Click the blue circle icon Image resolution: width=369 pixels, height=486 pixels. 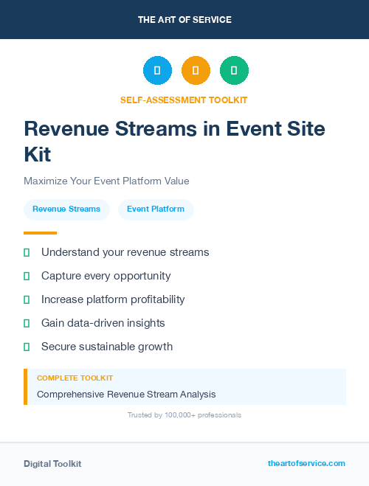pyautogui.click(x=157, y=70)
